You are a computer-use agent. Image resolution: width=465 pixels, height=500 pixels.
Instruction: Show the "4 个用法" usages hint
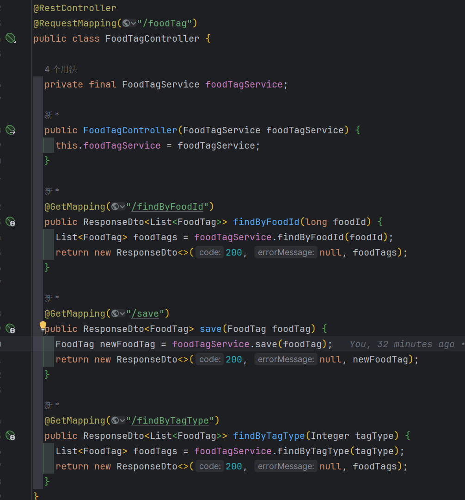[61, 69]
